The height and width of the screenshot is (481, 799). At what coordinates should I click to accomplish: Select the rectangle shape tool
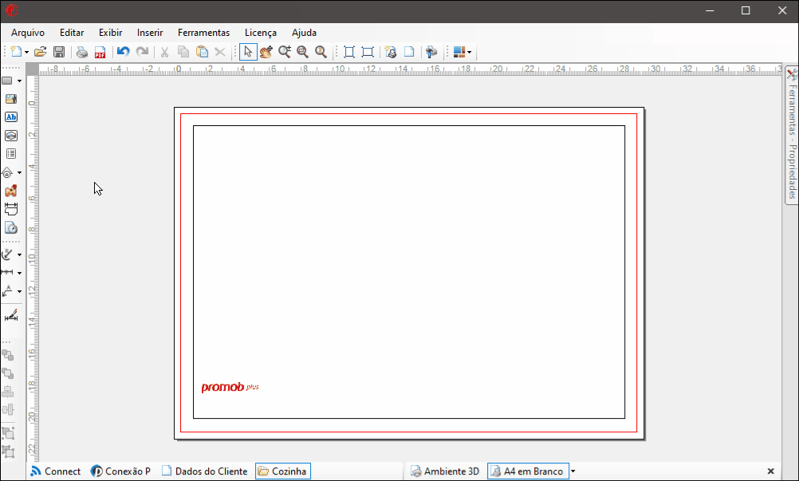[x=8, y=81]
